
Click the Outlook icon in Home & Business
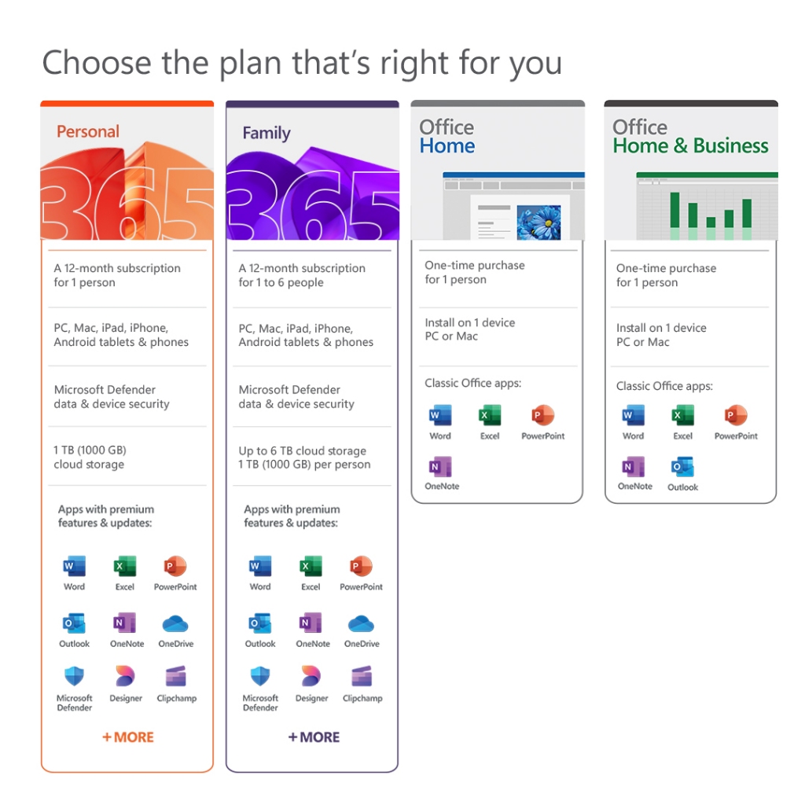(682, 468)
